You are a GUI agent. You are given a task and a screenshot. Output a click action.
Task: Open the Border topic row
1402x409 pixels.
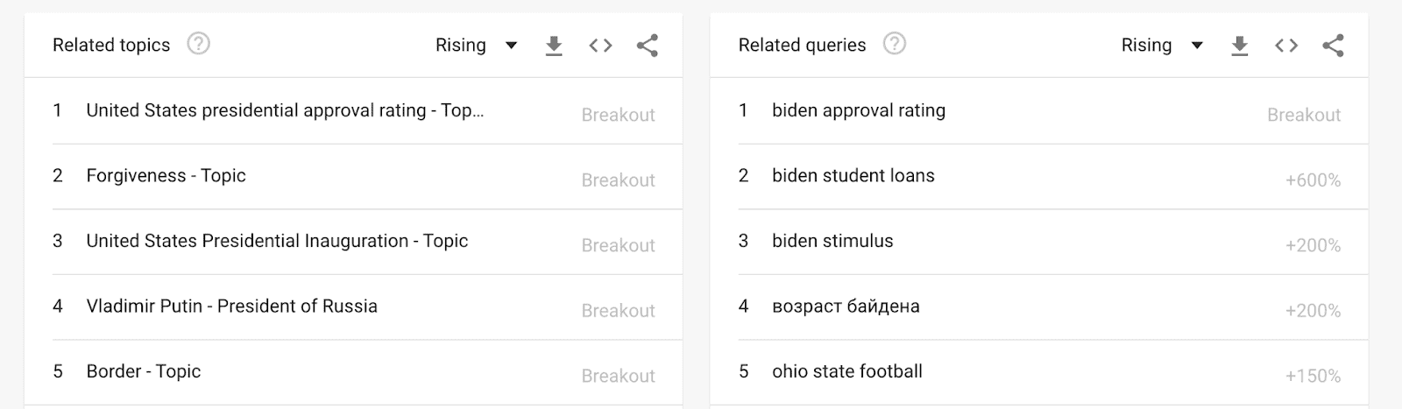pyautogui.click(x=143, y=371)
